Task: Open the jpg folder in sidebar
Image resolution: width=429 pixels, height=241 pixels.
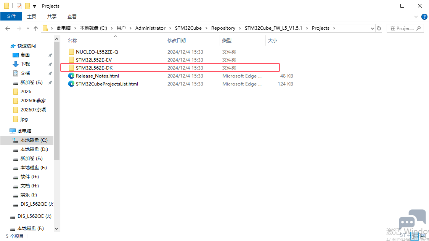Action: click(x=24, y=119)
